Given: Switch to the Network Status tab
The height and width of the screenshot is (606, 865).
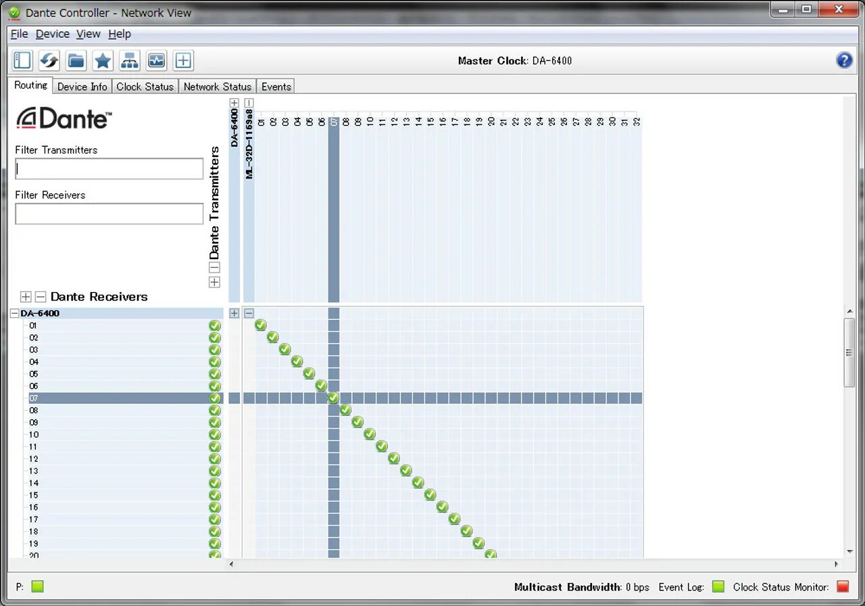Looking at the screenshot, I should pos(217,87).
